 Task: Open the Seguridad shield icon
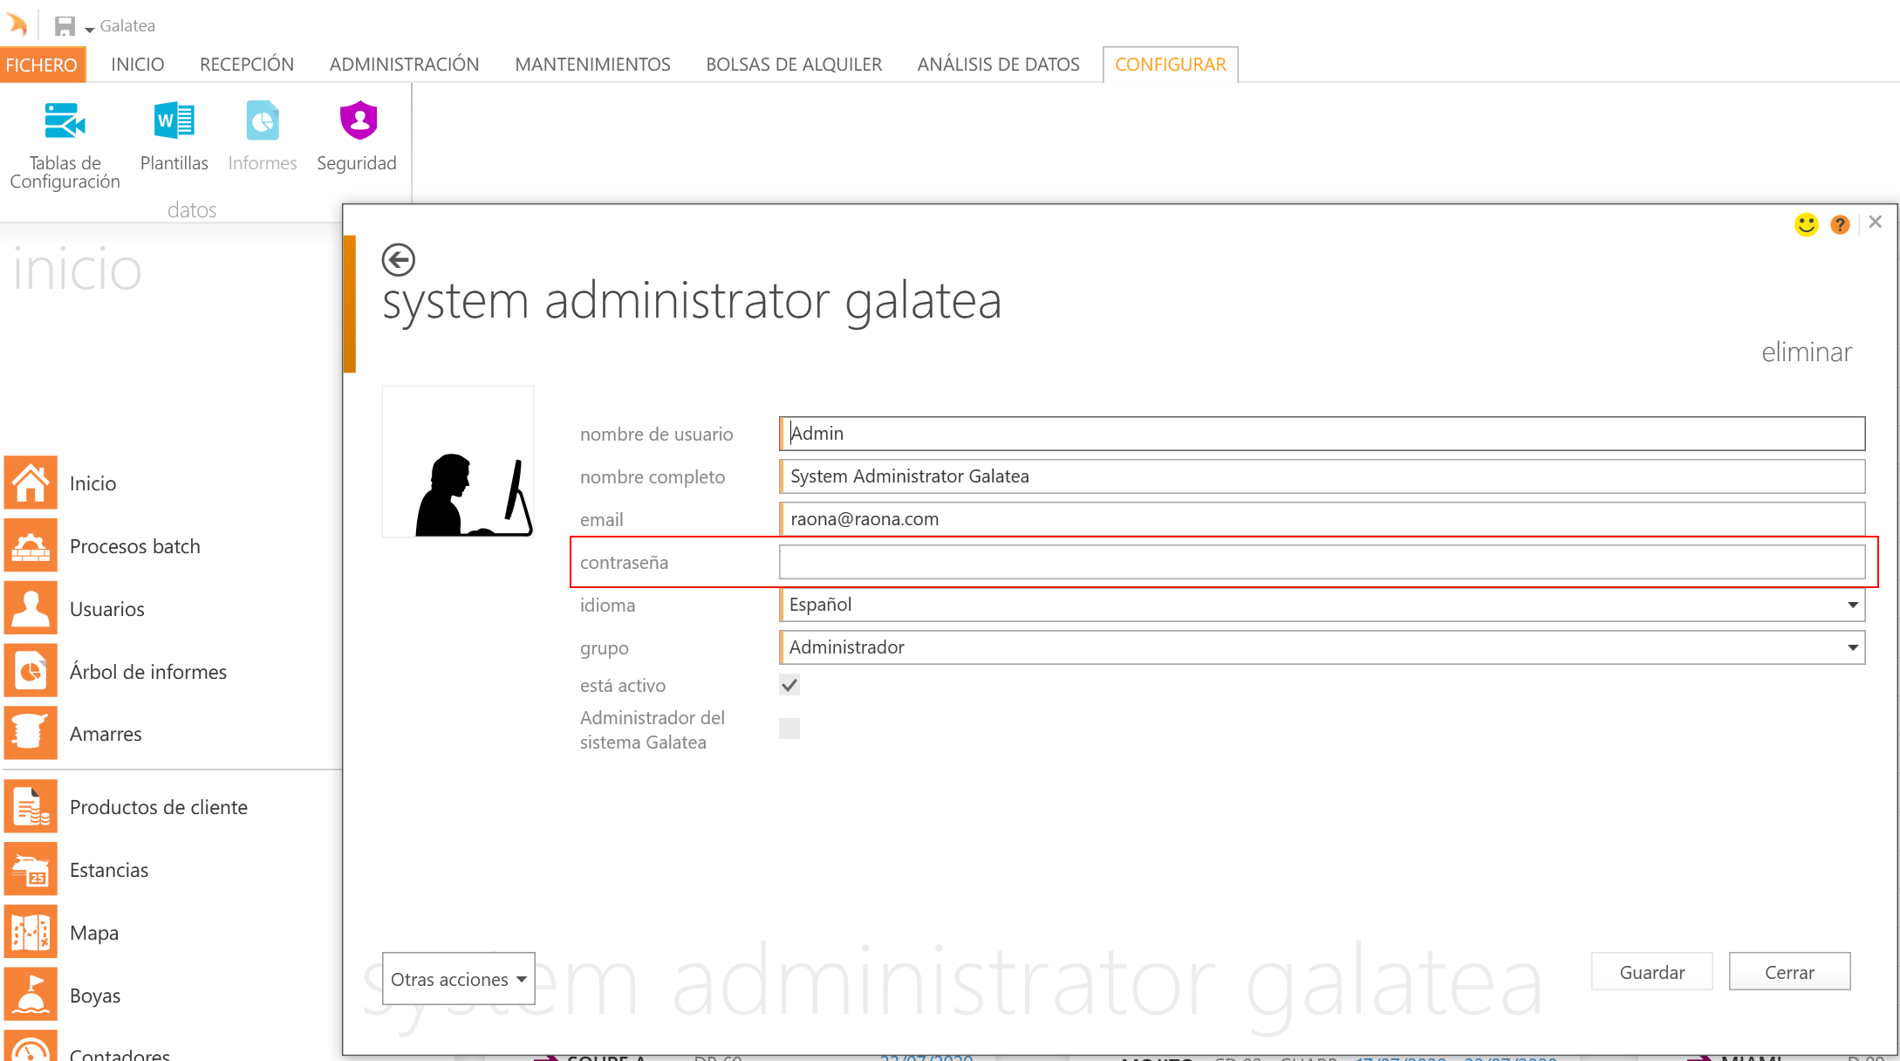tap(358, 121)
